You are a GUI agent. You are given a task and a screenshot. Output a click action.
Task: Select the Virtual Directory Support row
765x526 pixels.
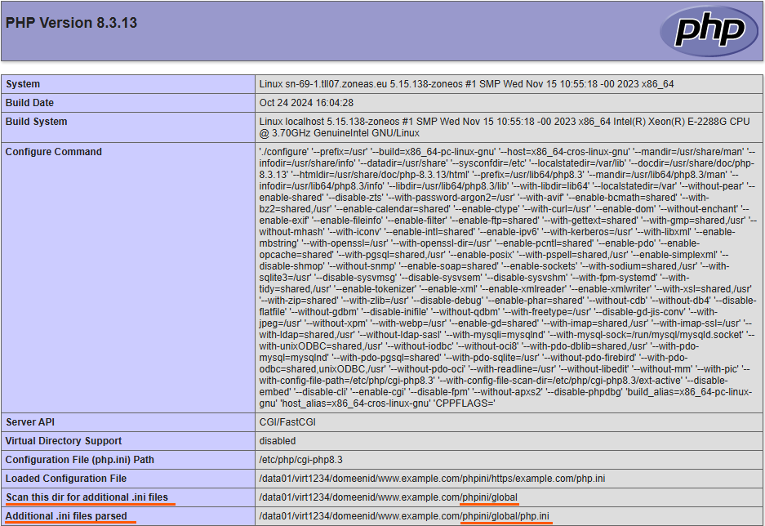tap(60, 440)
